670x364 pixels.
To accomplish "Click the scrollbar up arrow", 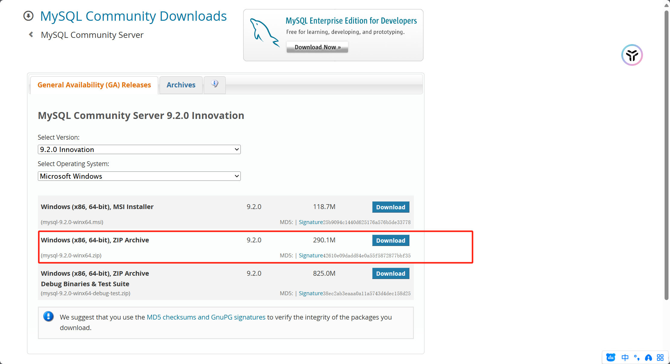I will pyautogui.click(x=666, y=5).
